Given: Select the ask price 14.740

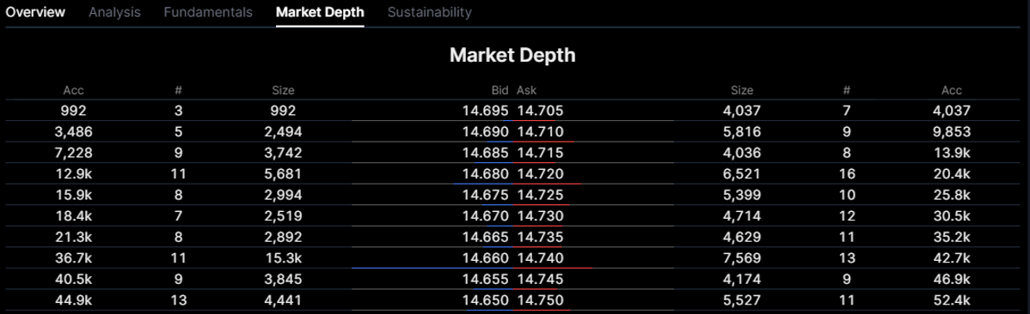Looking at the screenshot, I should 540,258.
